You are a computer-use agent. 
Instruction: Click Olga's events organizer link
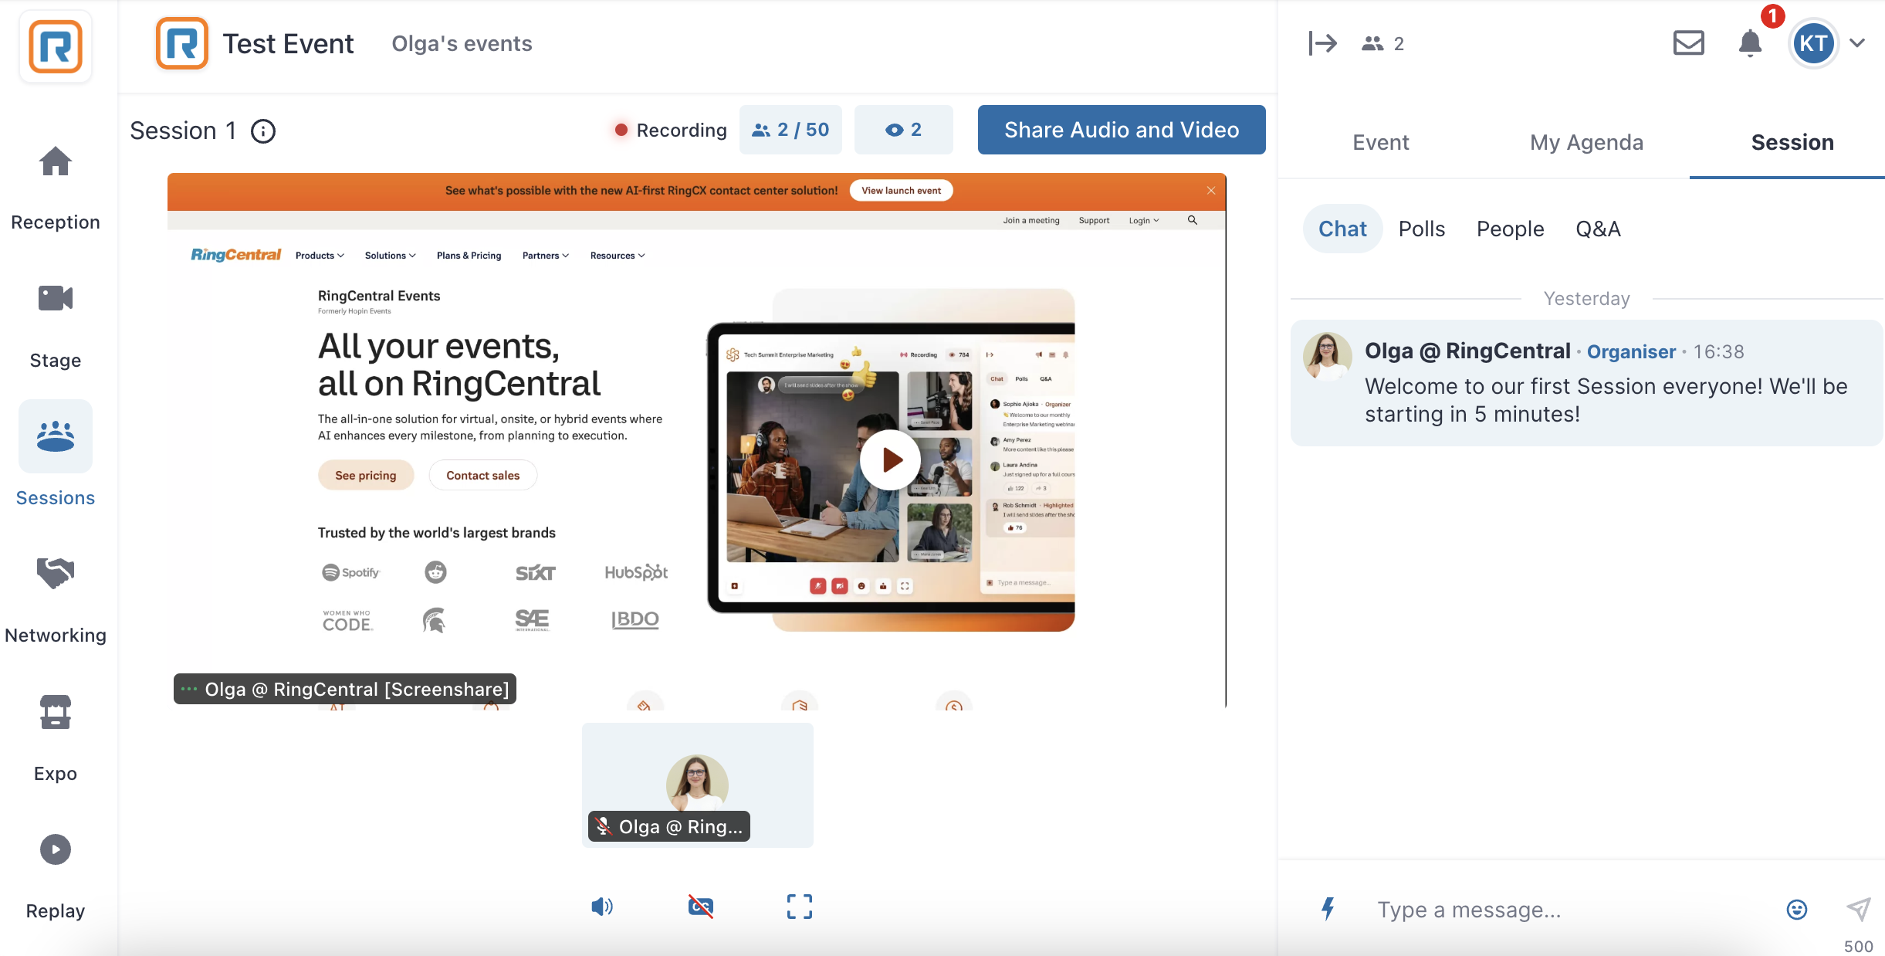point(462,44)
